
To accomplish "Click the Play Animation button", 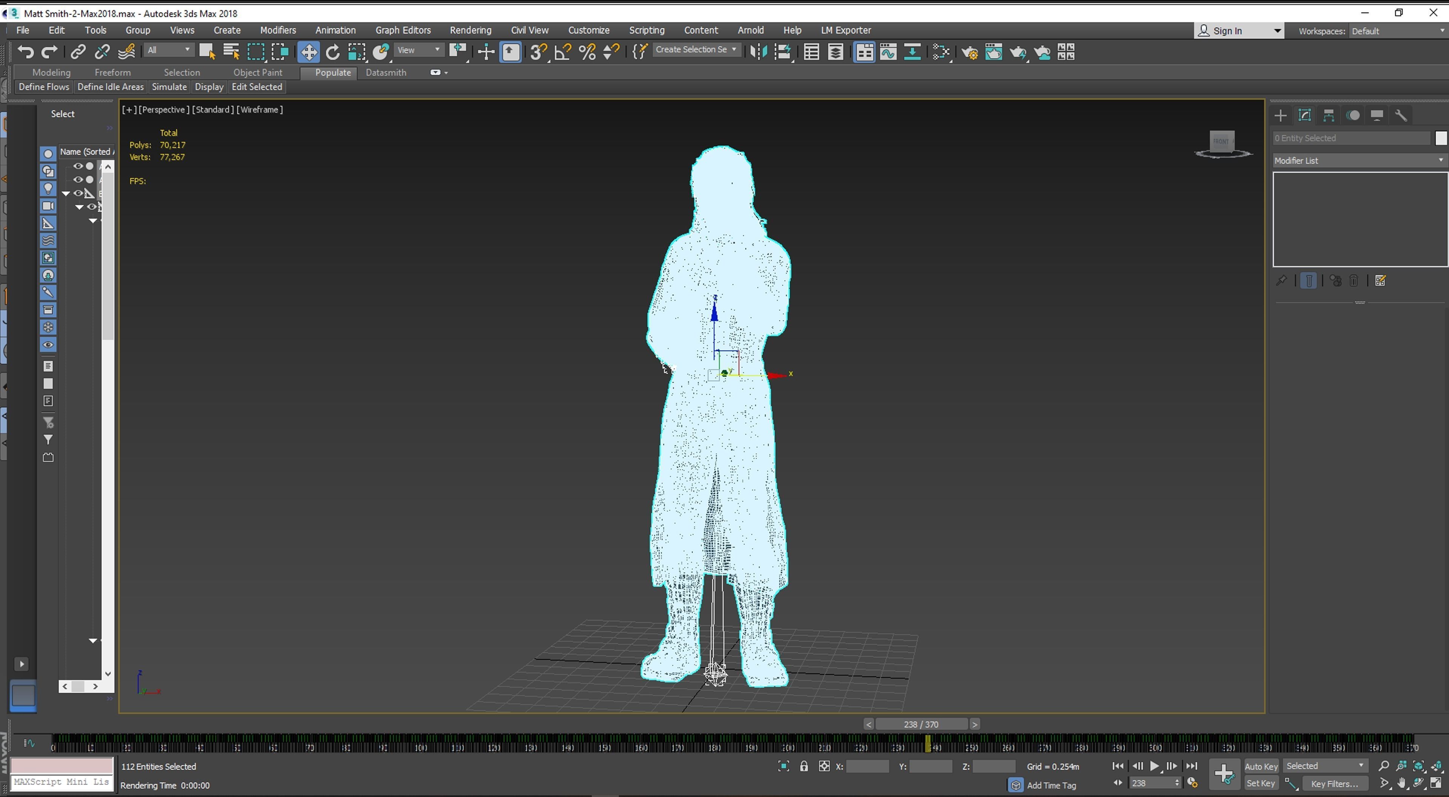I will tap(1154, 766).
